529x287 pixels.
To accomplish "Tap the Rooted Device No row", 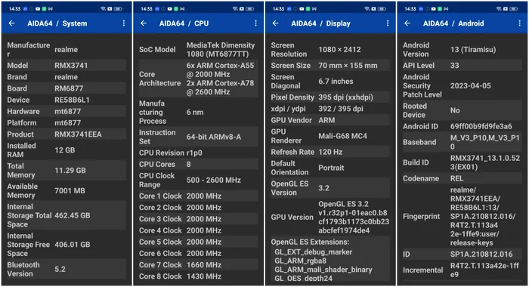I will (462, 110).
